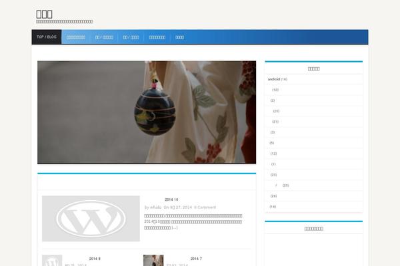Open the android (16) category link
Screen dimensions: 400x266
pos(277,79)
